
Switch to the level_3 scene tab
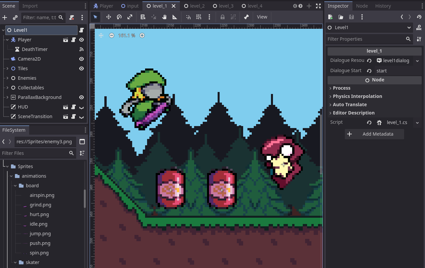(223, 6)
